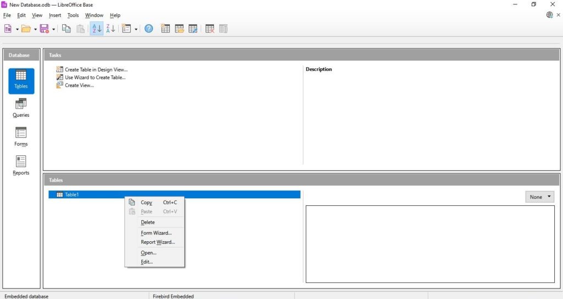The width and height of the screenshot is (563, 299).
Task: Click Use Wizard to Create Table
Action: click(x=95, y=77)
